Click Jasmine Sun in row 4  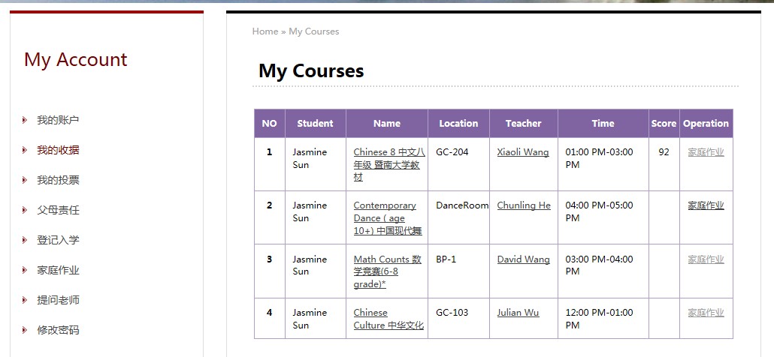point(310,319)
